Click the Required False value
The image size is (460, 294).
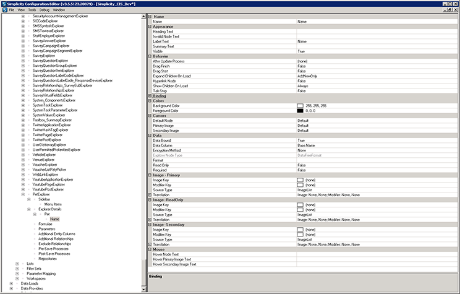[377, 170]
